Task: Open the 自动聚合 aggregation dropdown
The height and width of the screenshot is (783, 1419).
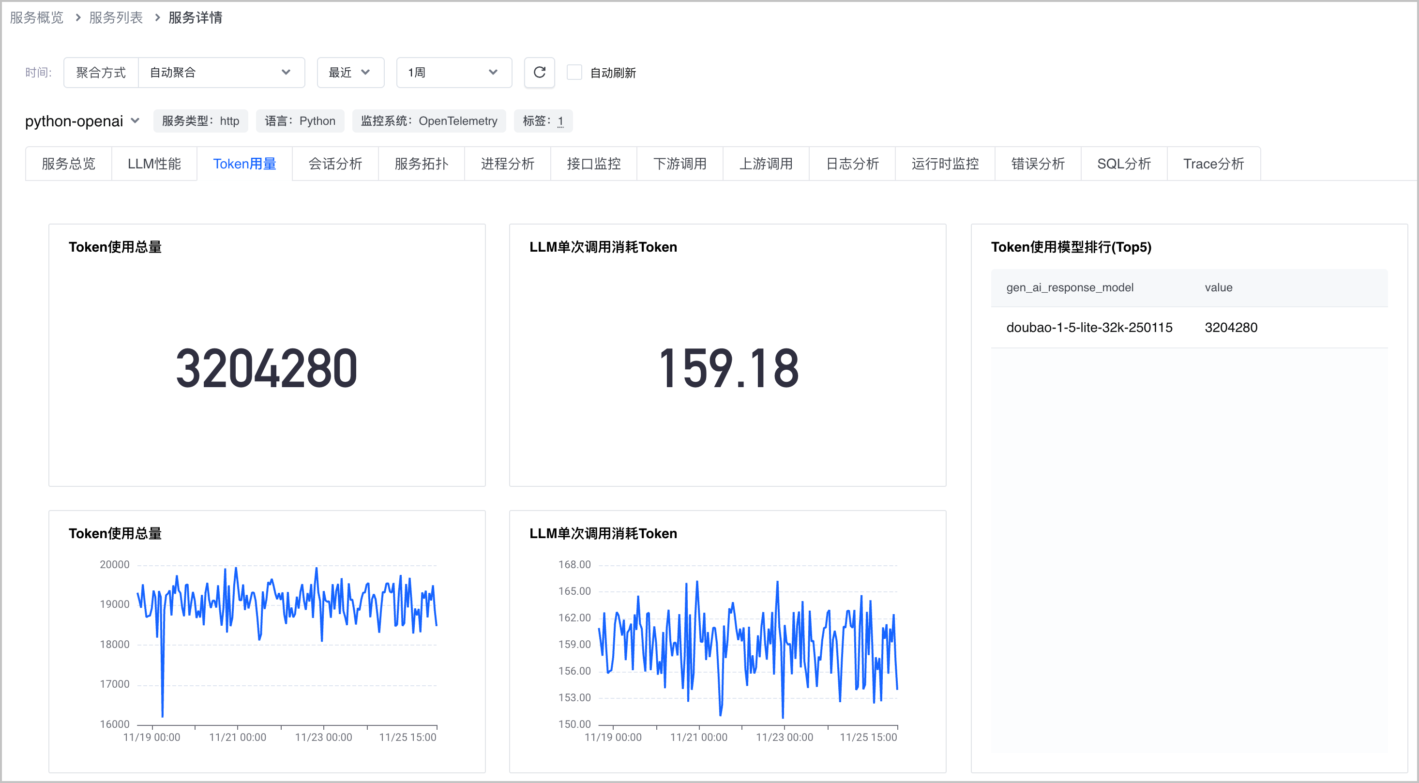Action: [221, 72]
